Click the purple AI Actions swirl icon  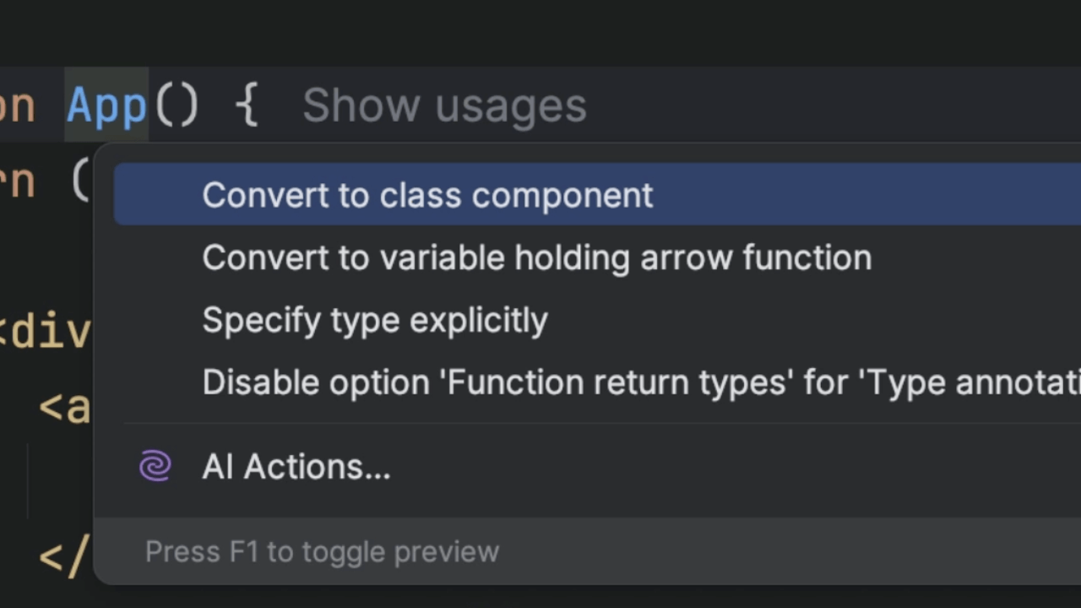point(155,466)
